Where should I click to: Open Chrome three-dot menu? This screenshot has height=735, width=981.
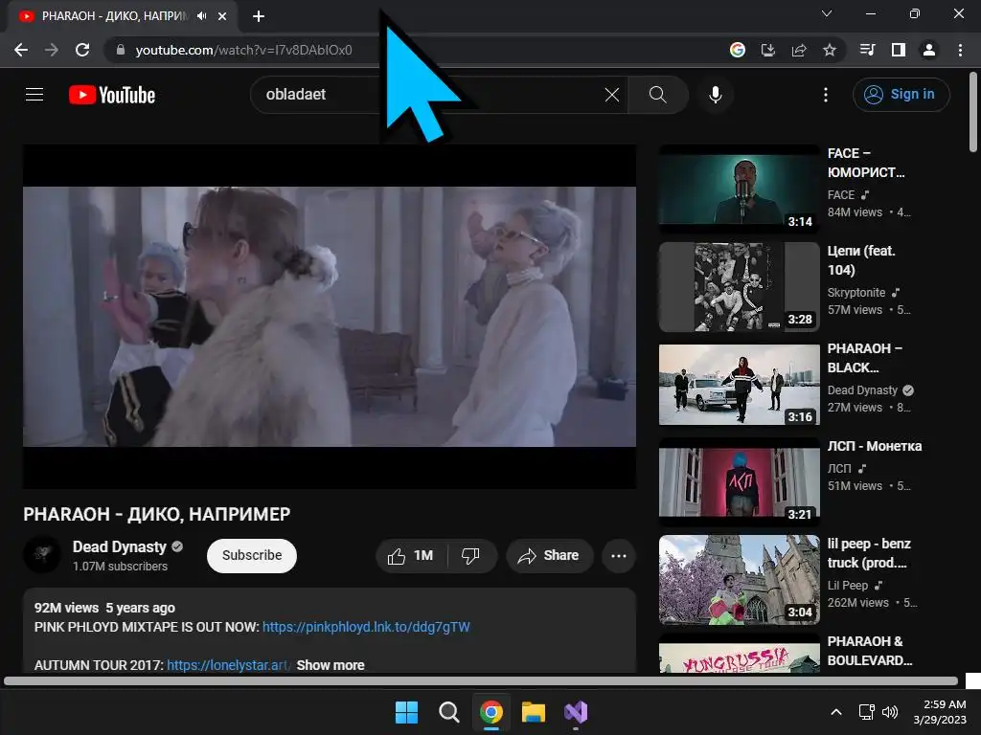[960, 50]
